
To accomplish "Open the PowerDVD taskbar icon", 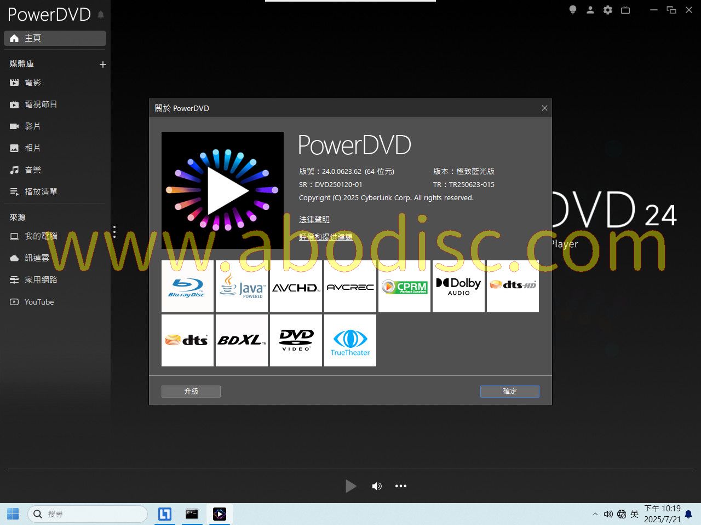I will [x=219, y=514].
